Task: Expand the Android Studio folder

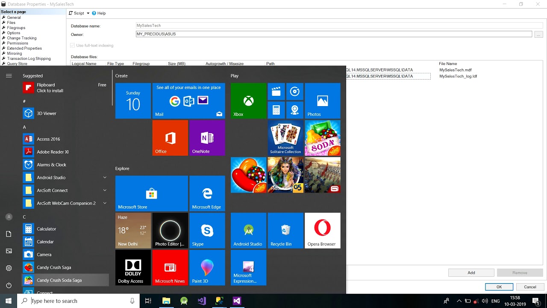Action: (105, 178)
